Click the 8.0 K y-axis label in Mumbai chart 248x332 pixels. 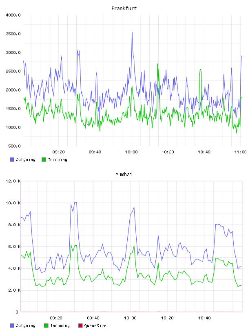(x=14, y=225)
